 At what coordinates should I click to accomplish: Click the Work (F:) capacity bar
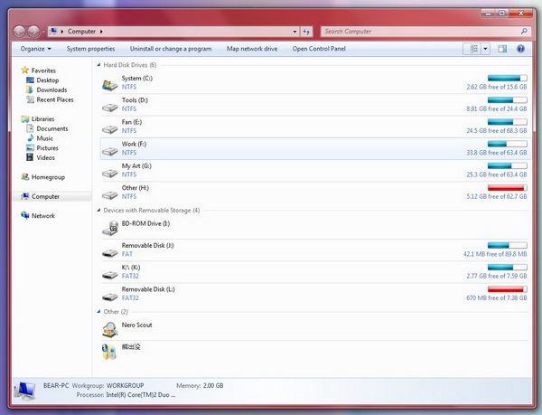pos(507,144)
